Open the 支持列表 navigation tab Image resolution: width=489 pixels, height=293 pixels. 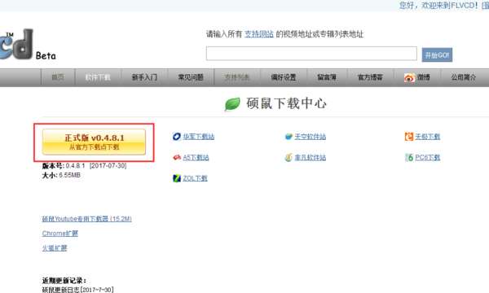click(x=237, y=77)
